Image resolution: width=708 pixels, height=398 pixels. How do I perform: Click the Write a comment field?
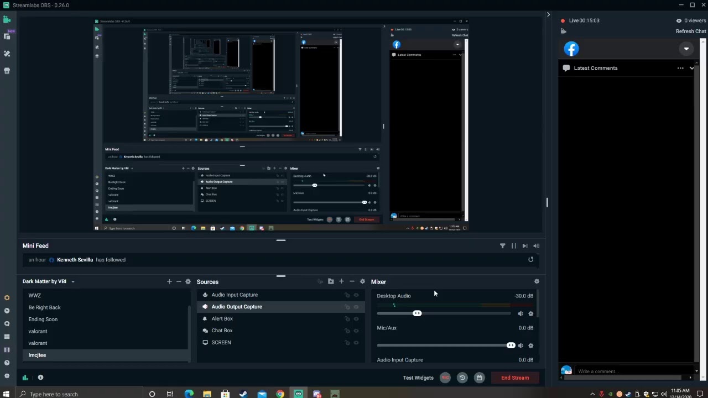633,371
